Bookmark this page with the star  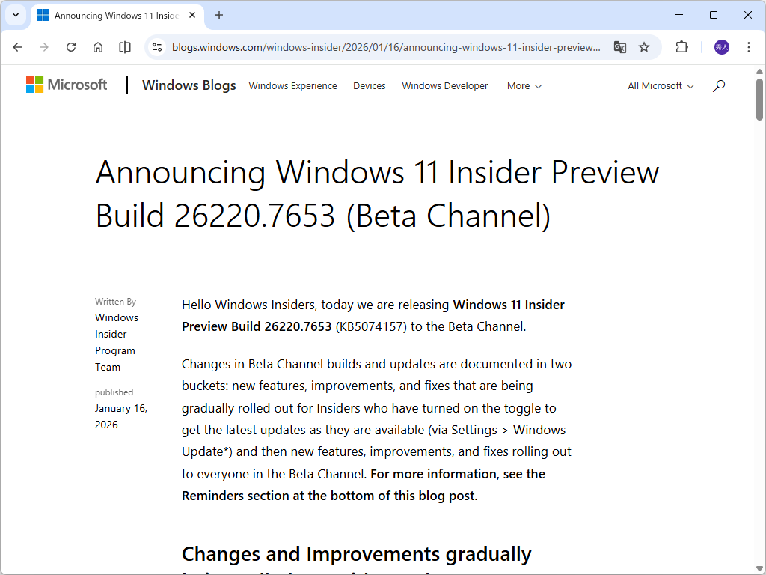click(x=644, y=47)
